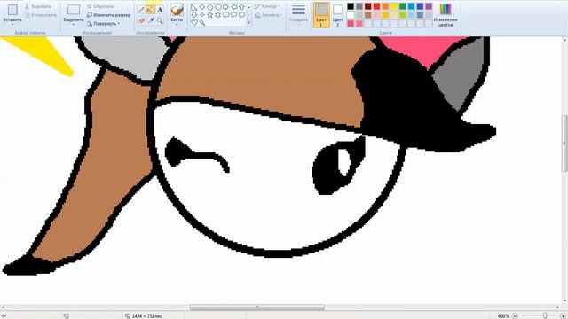The image size is (568, 319).
Task: Choose the right triangle shape
Action: click(194, 7)
